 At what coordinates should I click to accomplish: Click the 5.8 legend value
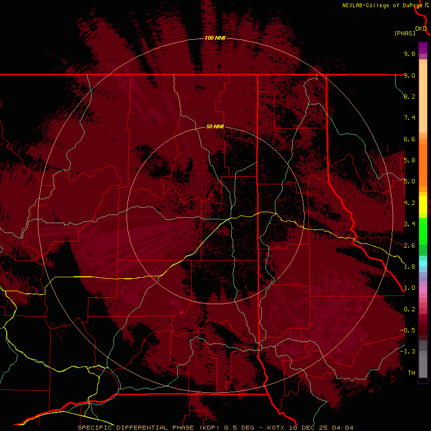[409, 160]
